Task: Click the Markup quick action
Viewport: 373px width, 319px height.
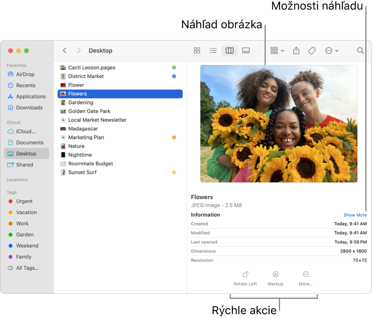Action: [x=276, y=279]
